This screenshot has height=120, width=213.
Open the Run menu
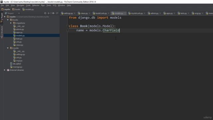(x=43, y=5)
